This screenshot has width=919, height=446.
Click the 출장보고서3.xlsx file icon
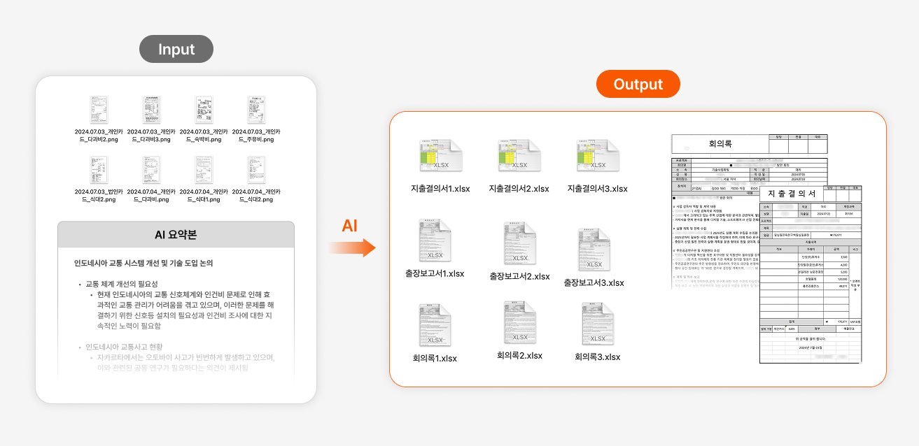[x=593, y=251]
